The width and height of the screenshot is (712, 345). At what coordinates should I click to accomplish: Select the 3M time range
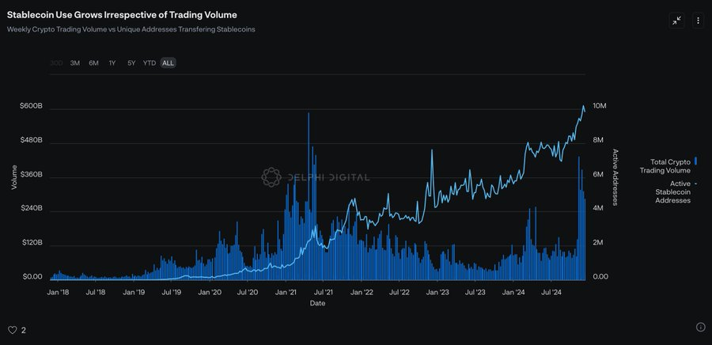pyautogui.click(x=75, y=63)
